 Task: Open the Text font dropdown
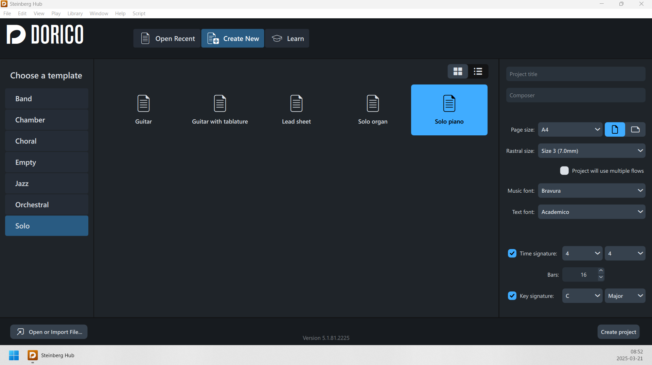point(592,212)
